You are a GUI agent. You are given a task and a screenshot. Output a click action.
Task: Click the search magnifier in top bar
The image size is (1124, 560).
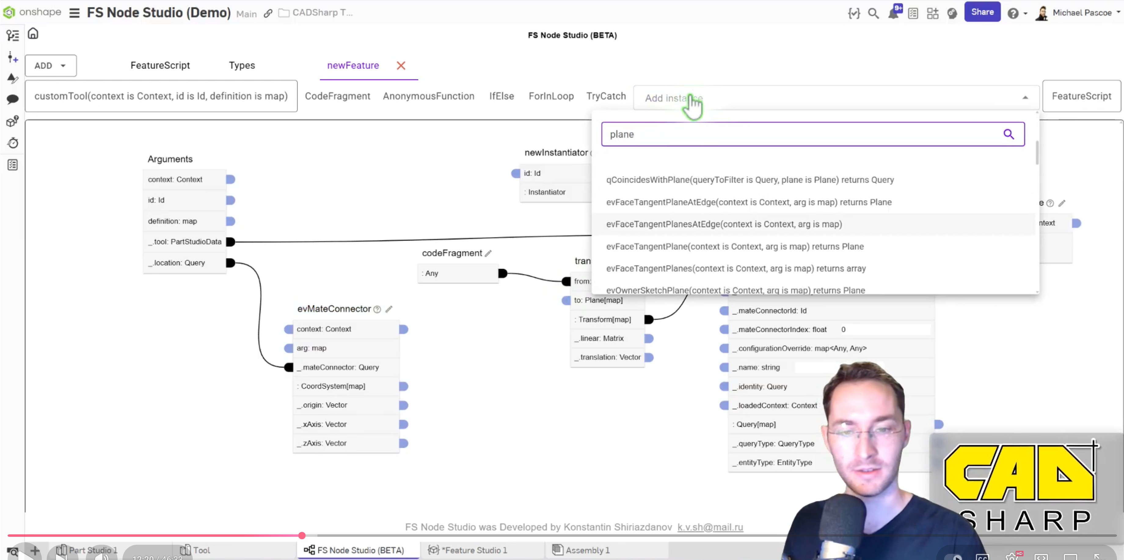click(873, 13)
